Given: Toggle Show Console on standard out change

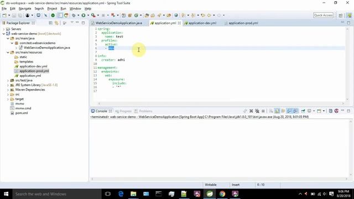Looking at the screenshot, I should (x=289, y=111).
